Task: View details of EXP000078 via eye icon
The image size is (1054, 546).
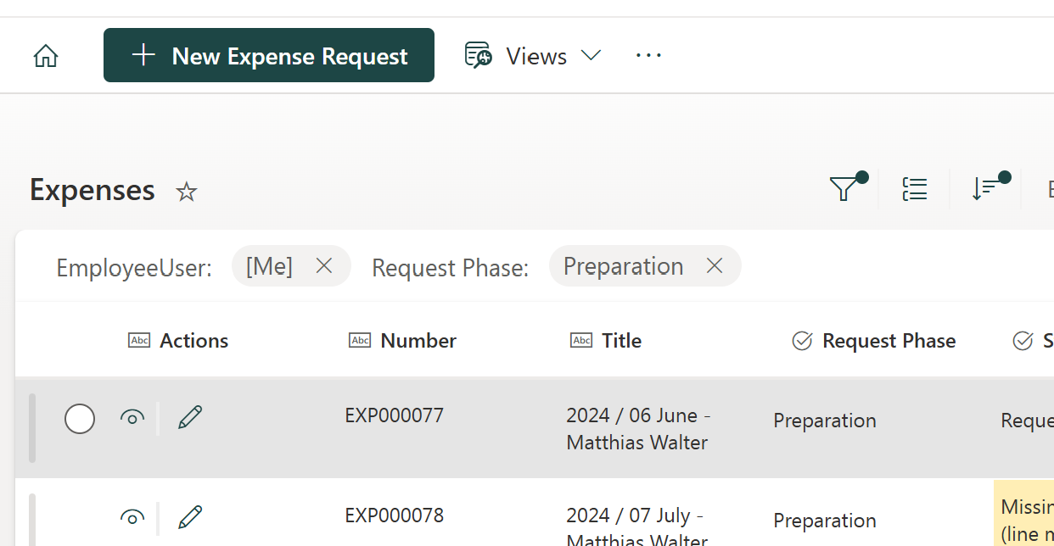Action: pos(132,517)
